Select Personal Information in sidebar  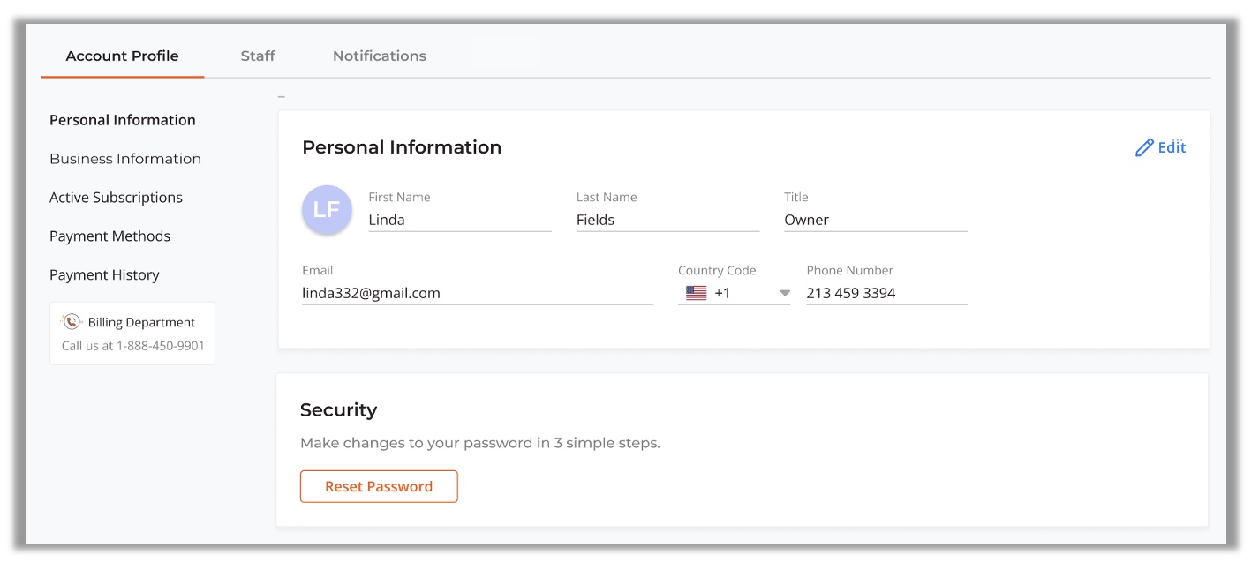(123, 120)
